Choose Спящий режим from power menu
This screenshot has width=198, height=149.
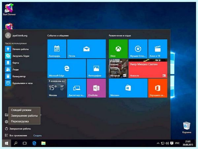(24, 110)
